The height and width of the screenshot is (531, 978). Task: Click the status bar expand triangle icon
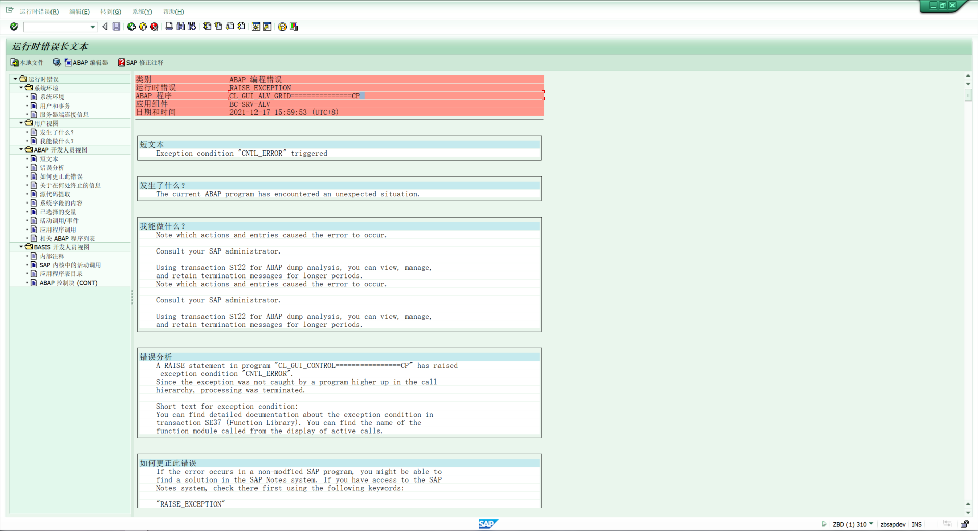click(824, 524)
